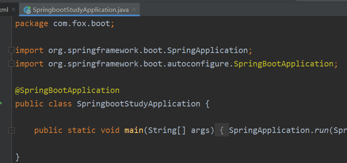This screenshot has width=347, height=163.
Task: Place caret on package name com.fox.boot
Action: tap(82, 23)
